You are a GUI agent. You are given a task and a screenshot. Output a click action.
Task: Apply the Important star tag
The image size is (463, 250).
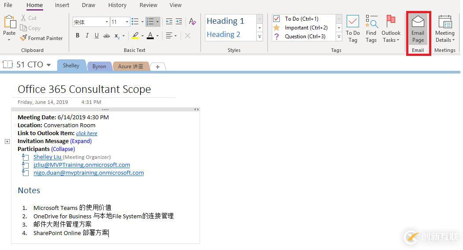point(276,27)
